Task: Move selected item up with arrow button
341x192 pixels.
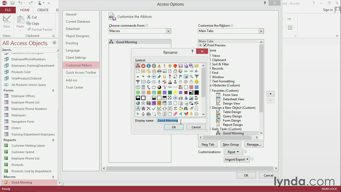Action: [270, 94]
